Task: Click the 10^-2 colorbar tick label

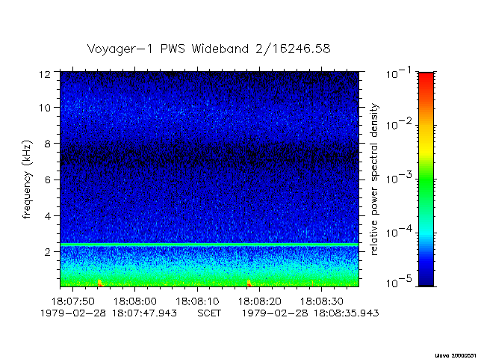Action: (399, 124)
